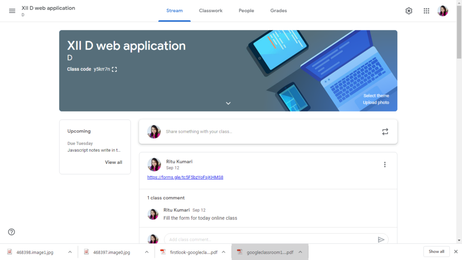This screenshot has width=462, height=260.
Task: Display class code y5krr7n fullscreen
Action: 114,69
